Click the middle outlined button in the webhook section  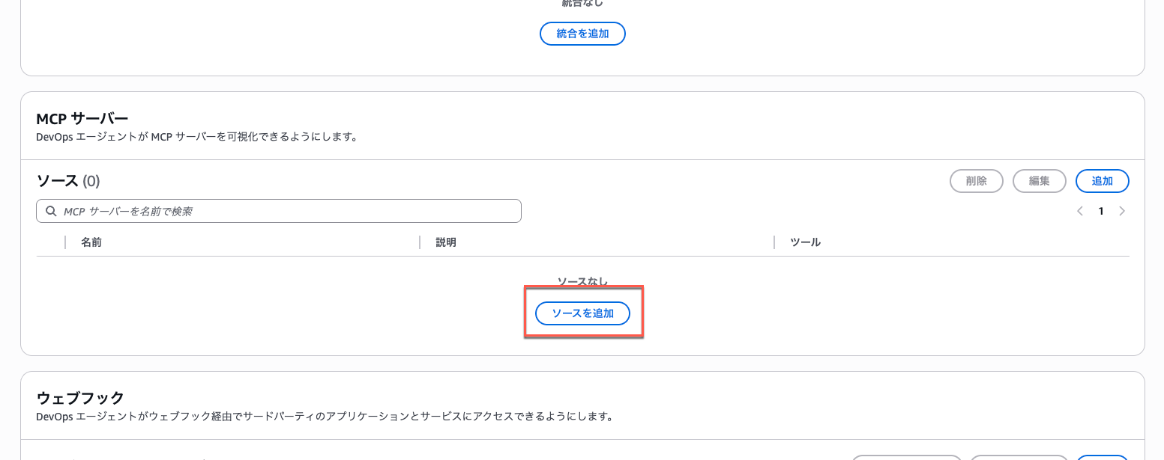tap(1019, 458)
